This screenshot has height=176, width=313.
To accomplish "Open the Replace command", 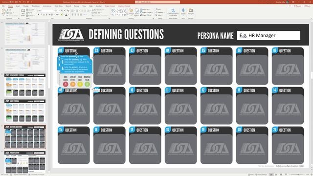I will pyautogui.click(x=160, y=12).
